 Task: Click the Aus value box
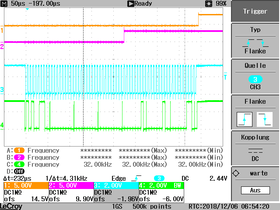[x=255, y=190]
